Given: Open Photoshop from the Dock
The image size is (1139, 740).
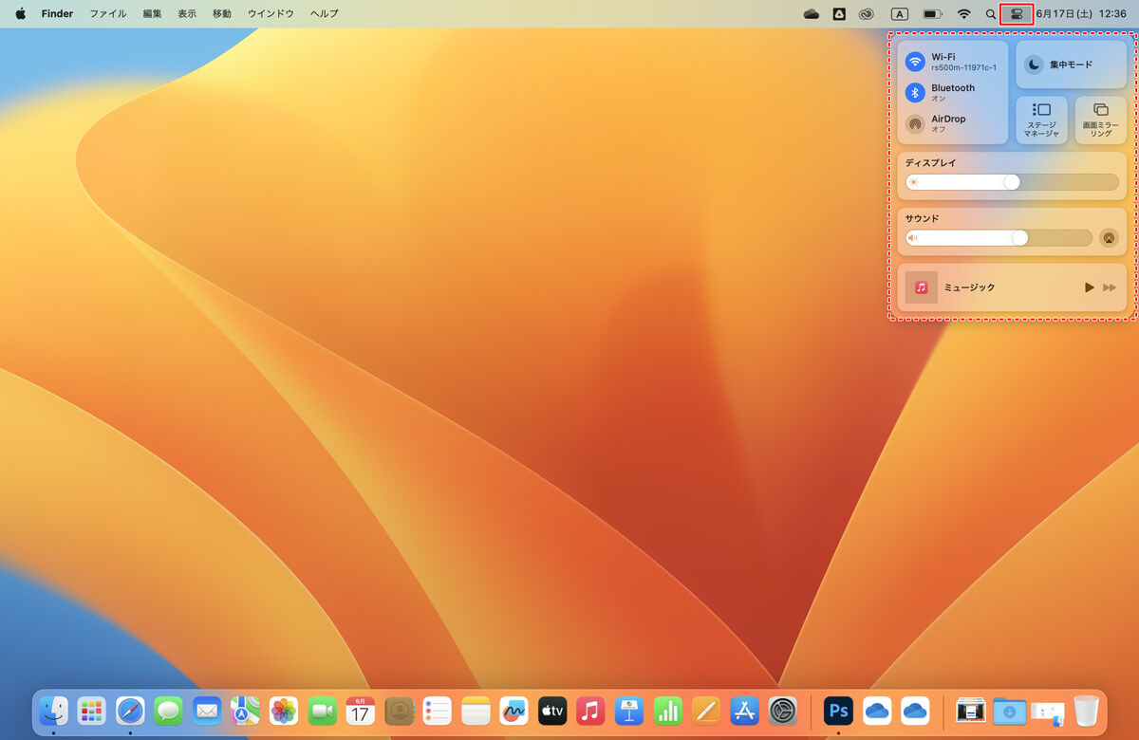Looking at the screenshot, I should (x=838, y=711).
